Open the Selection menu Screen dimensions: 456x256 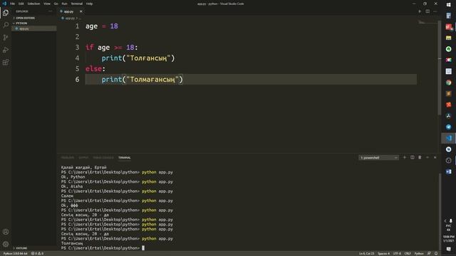33,4
